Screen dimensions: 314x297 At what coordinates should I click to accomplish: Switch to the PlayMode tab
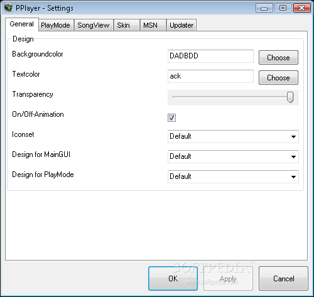[56, 25]
